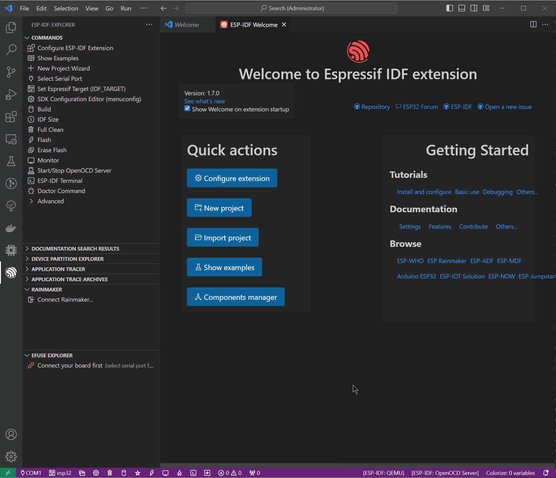Open ESP-IDF Explorer more actions ellipsis
Viewport: 556px width, 478px height.
[149, 24]
